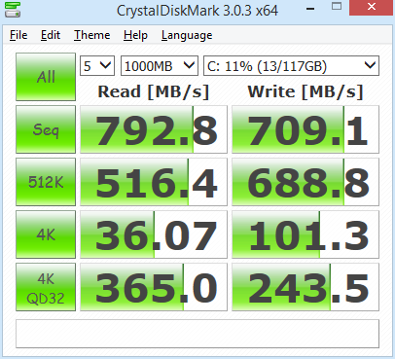
Task: Click the empty comment field at the bottom
Action: 197,334
